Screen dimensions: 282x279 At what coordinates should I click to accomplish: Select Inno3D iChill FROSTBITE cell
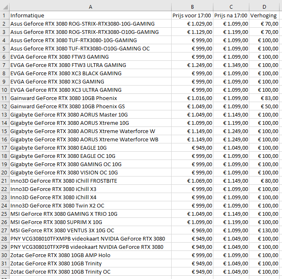point(91,181)
